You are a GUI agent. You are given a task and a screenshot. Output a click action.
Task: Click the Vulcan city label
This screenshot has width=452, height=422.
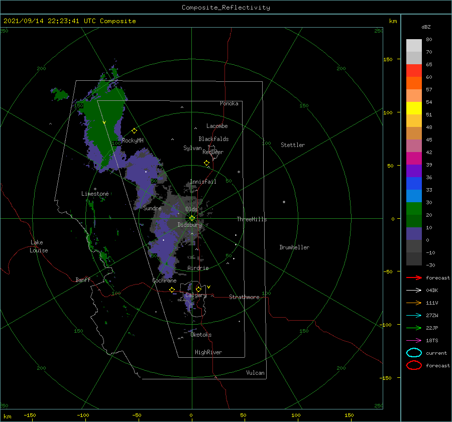click(256, 373)
